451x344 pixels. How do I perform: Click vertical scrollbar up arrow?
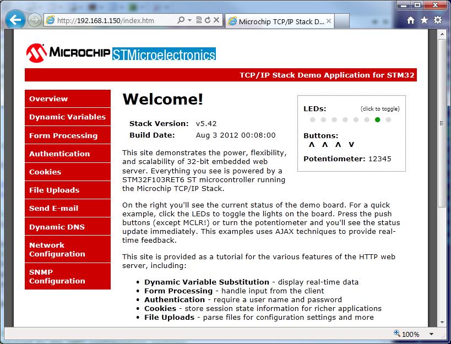(442, 34)
